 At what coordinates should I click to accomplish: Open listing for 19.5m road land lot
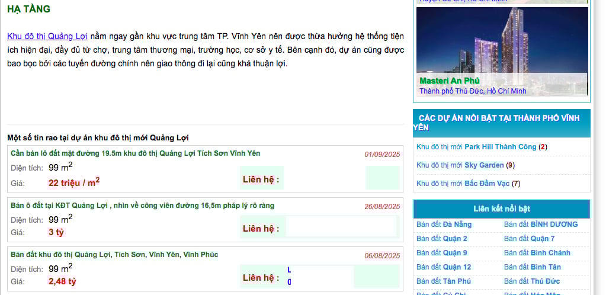(x=135, y=153)
